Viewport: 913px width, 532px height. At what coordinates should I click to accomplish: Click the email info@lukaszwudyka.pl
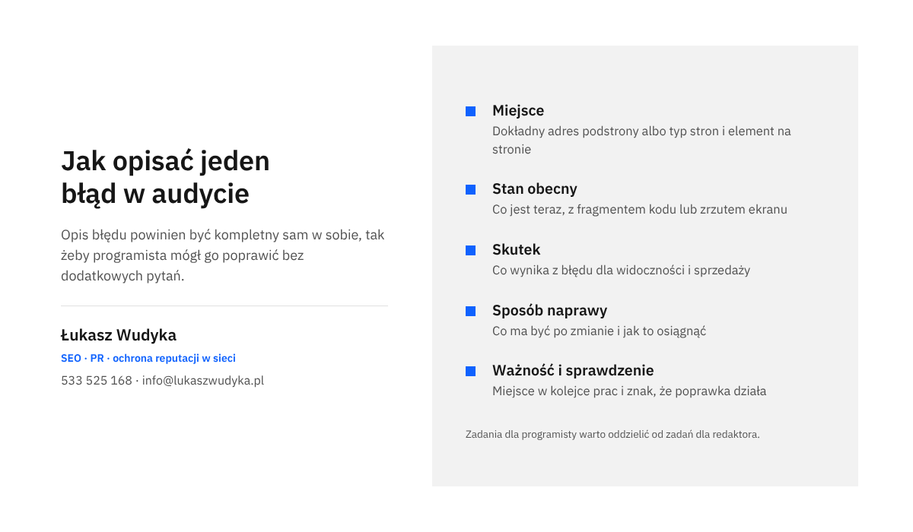coord(203,381)
